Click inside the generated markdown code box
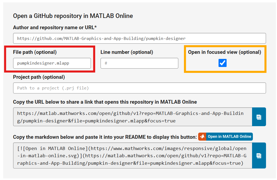277x180 pixels. 132,155
